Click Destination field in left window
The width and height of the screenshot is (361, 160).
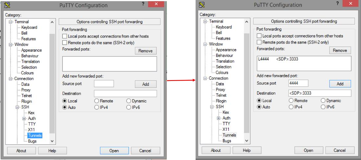[125, 93]
